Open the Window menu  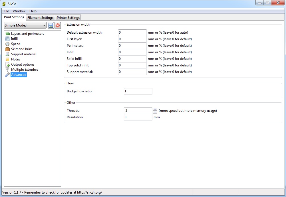pos(19,11)
